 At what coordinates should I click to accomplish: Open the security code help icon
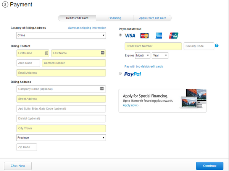tap(217, 45)
